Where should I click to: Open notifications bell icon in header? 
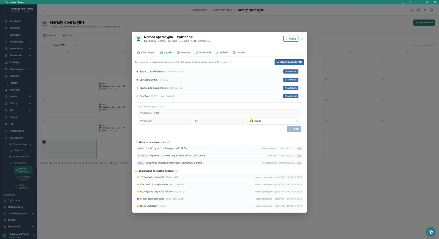[x=432, y=10]
